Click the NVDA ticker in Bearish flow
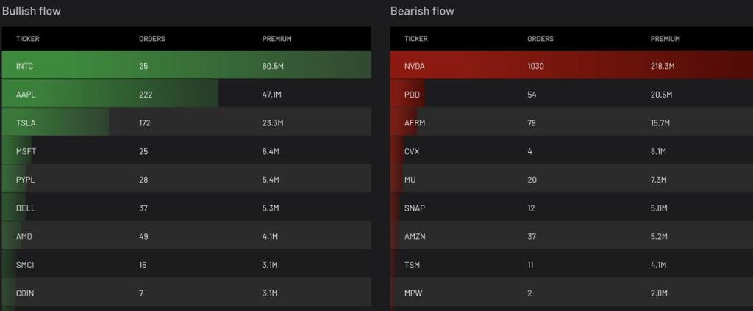 (x=415, y=66)
